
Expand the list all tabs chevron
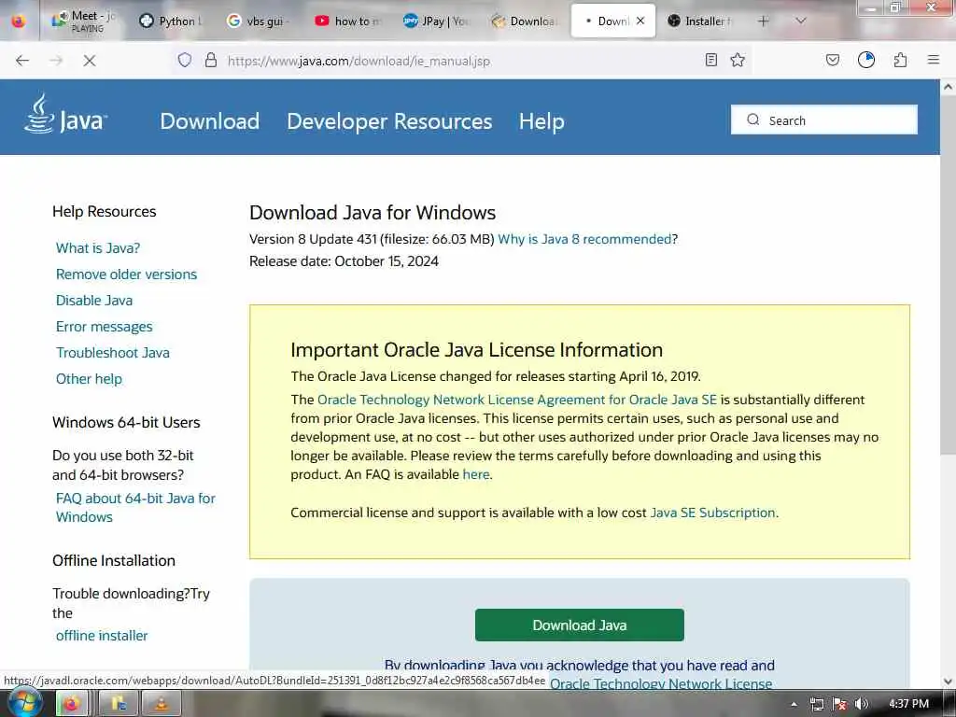(801, 21)
